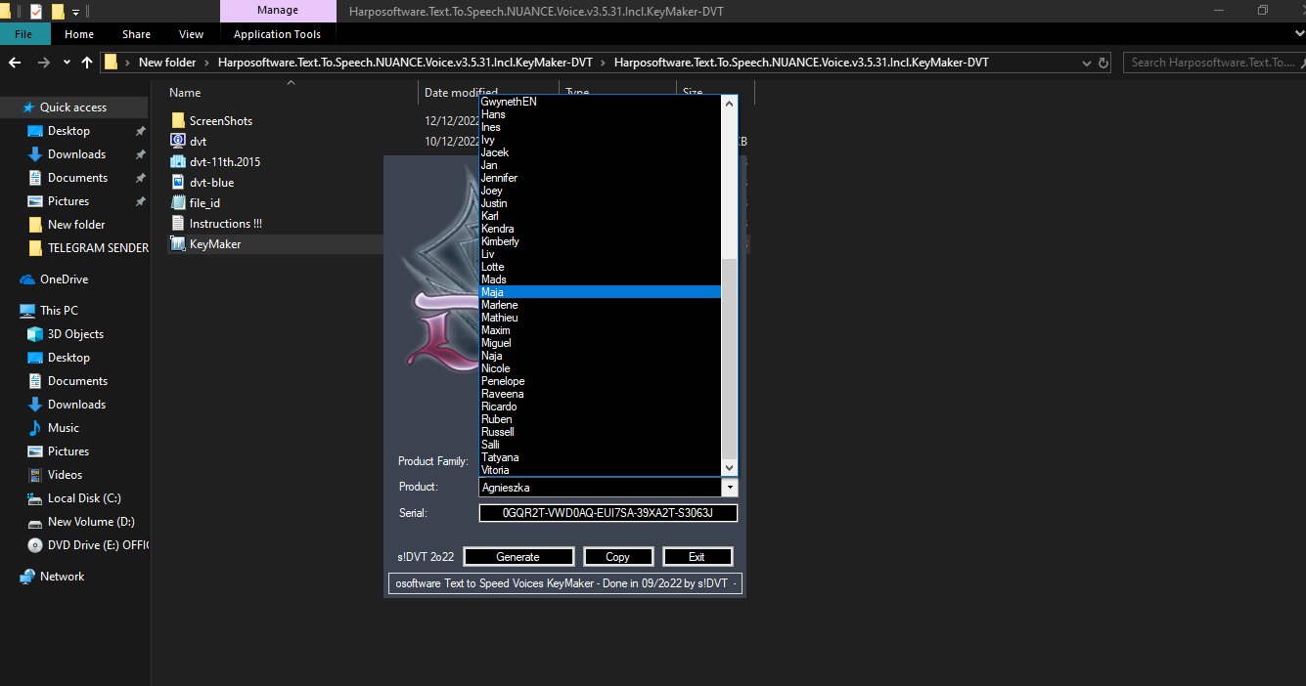Select Raveena in the product list
This screenshot has height=686, width=1306.
pyautogui.click(x=600, y=394)
